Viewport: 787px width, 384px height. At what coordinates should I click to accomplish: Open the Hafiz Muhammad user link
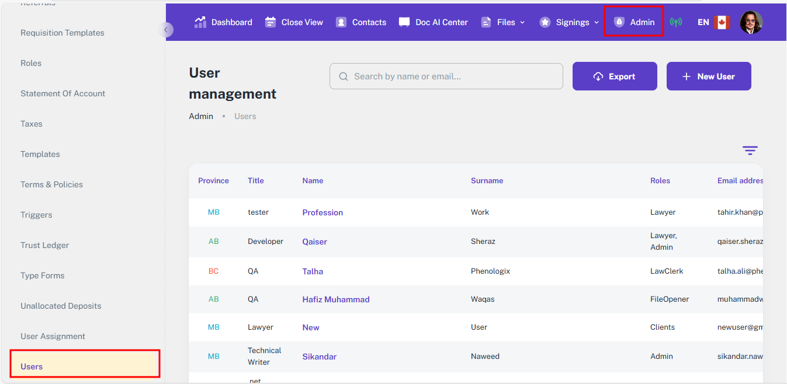(336, 299)
